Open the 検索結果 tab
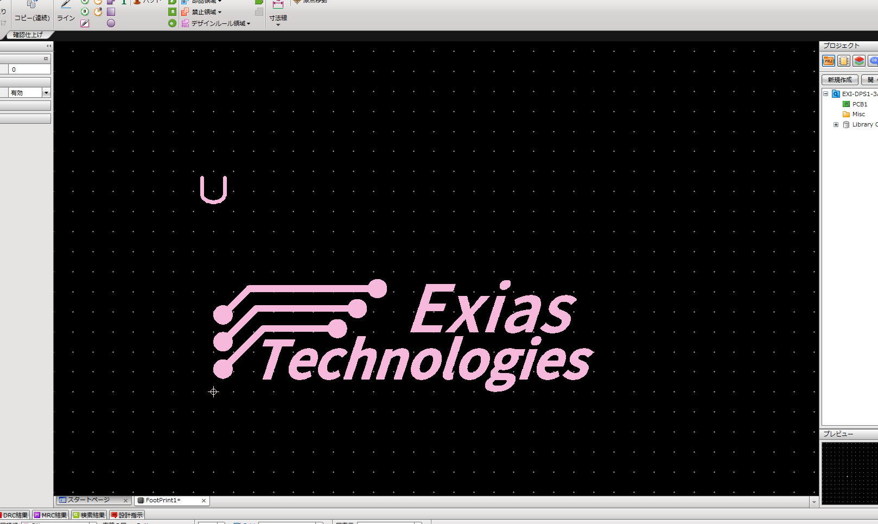 click(89, 515)
